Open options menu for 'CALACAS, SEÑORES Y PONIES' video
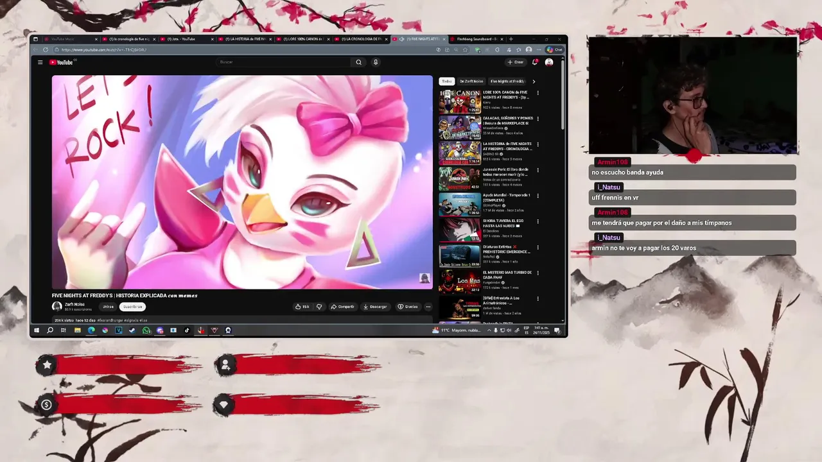The image size is (822, 462). [538, 119]
